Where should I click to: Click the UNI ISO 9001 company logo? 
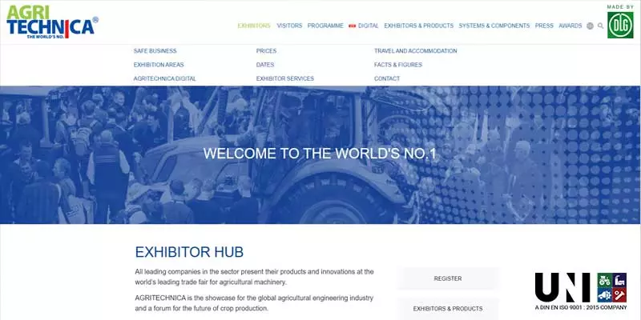pos(581,291)
